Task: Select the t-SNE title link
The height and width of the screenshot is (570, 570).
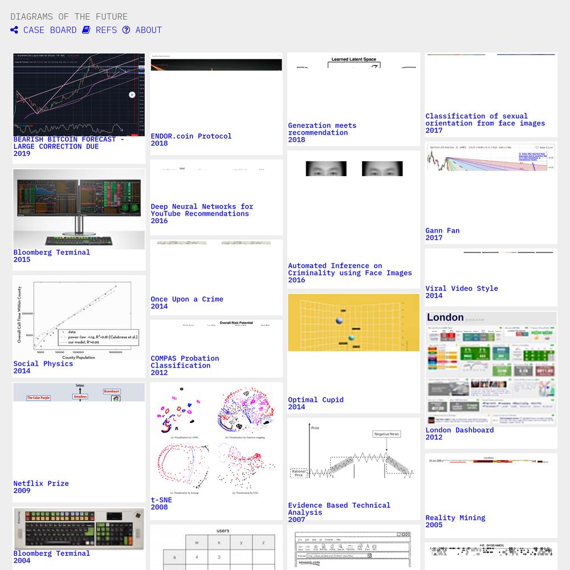Action: click(x=161, y=500)
